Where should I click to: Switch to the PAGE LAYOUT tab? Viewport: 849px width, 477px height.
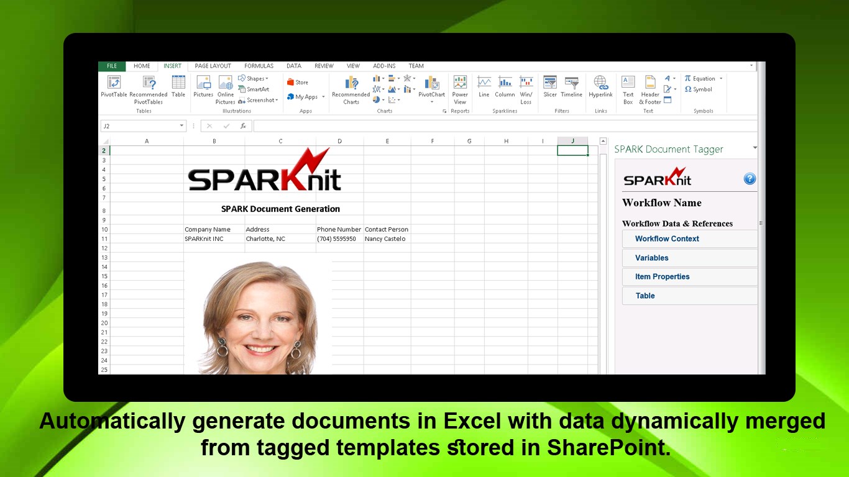213,66
